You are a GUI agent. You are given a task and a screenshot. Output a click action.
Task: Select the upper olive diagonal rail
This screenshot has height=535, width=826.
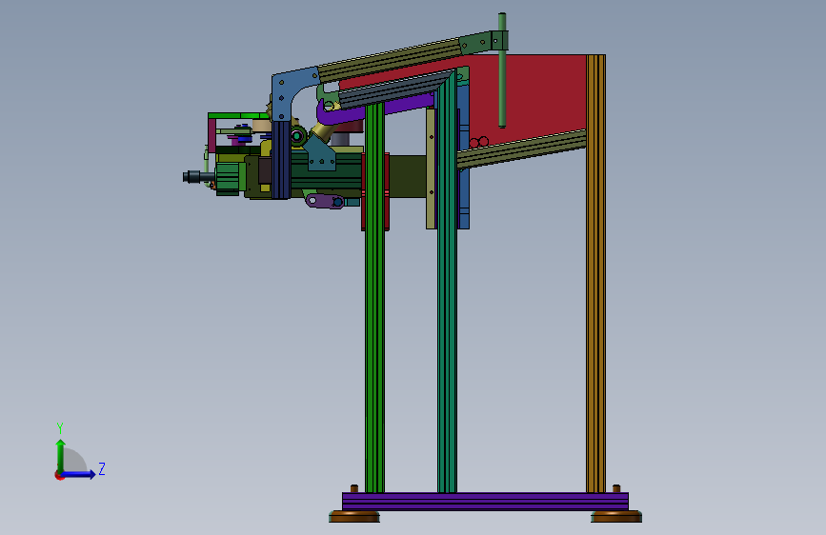390,59
